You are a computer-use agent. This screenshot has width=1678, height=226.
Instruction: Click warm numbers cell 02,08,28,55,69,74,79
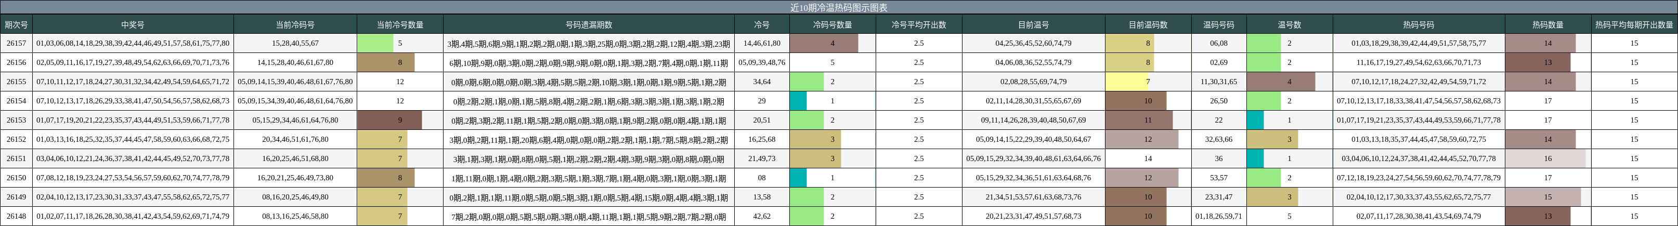(1034, 82)
